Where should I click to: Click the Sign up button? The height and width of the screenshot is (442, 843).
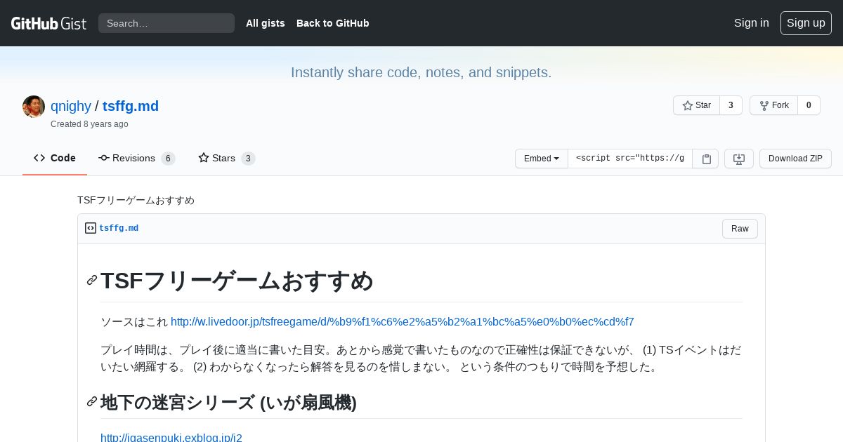806,23
